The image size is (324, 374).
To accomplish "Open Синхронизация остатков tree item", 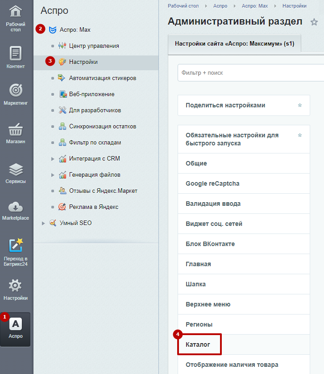I will 103,127.
